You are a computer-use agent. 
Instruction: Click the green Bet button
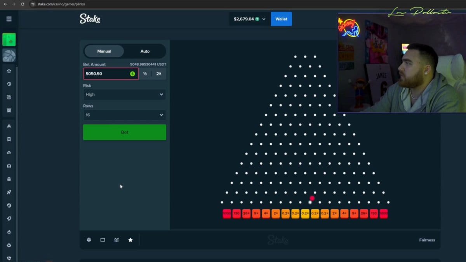(x=124, y=132)
